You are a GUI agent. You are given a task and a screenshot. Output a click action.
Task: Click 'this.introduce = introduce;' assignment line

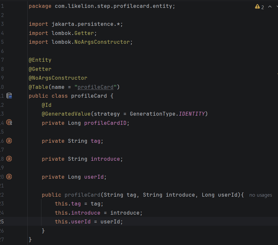[99, 213]
